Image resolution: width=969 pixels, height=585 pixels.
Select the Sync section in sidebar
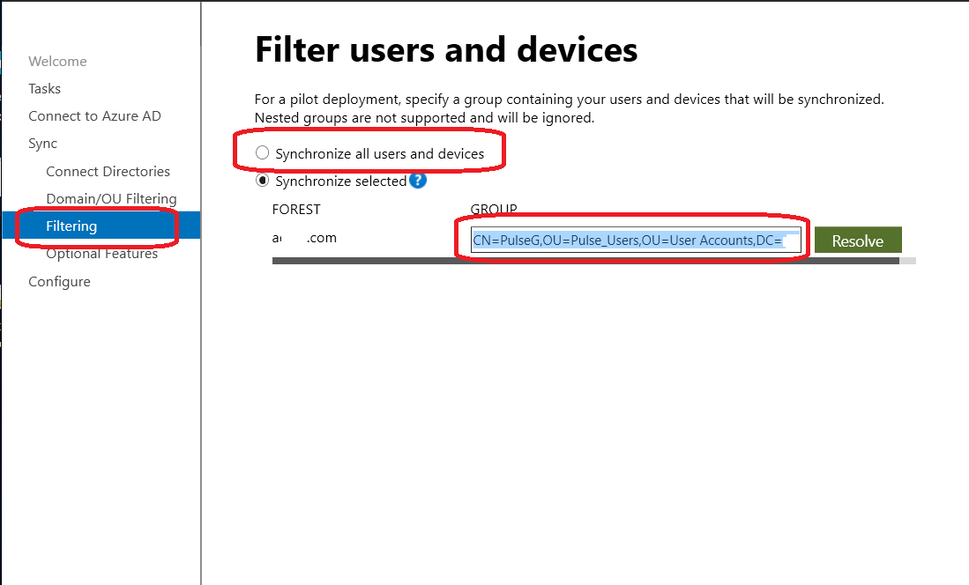point(41,143)
